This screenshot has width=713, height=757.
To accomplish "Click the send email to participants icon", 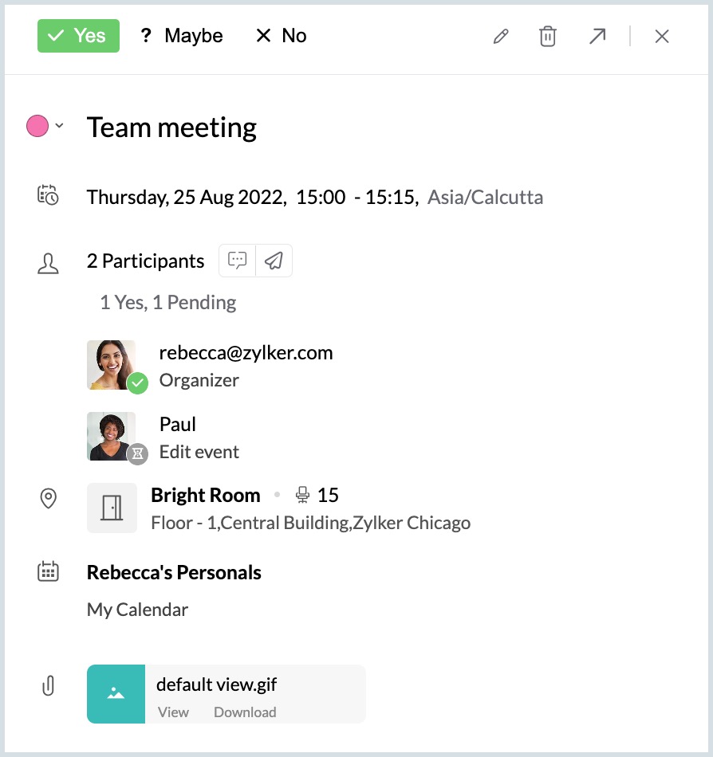I will click(x=274, y=261).
